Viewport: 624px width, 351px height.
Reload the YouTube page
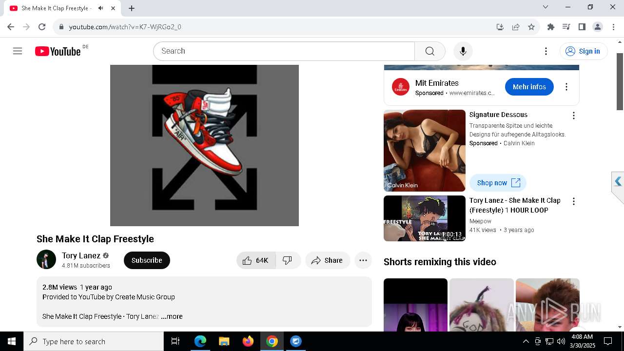[x=42, y=27]
